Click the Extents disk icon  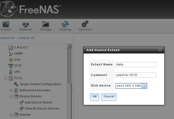point(16,115)
